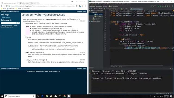Screen dimensions: 174x98
Task: Open Task View from the taskbar
Action: tap(38, 96)
